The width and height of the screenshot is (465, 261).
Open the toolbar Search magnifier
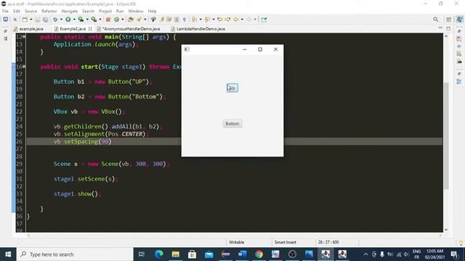436,20
